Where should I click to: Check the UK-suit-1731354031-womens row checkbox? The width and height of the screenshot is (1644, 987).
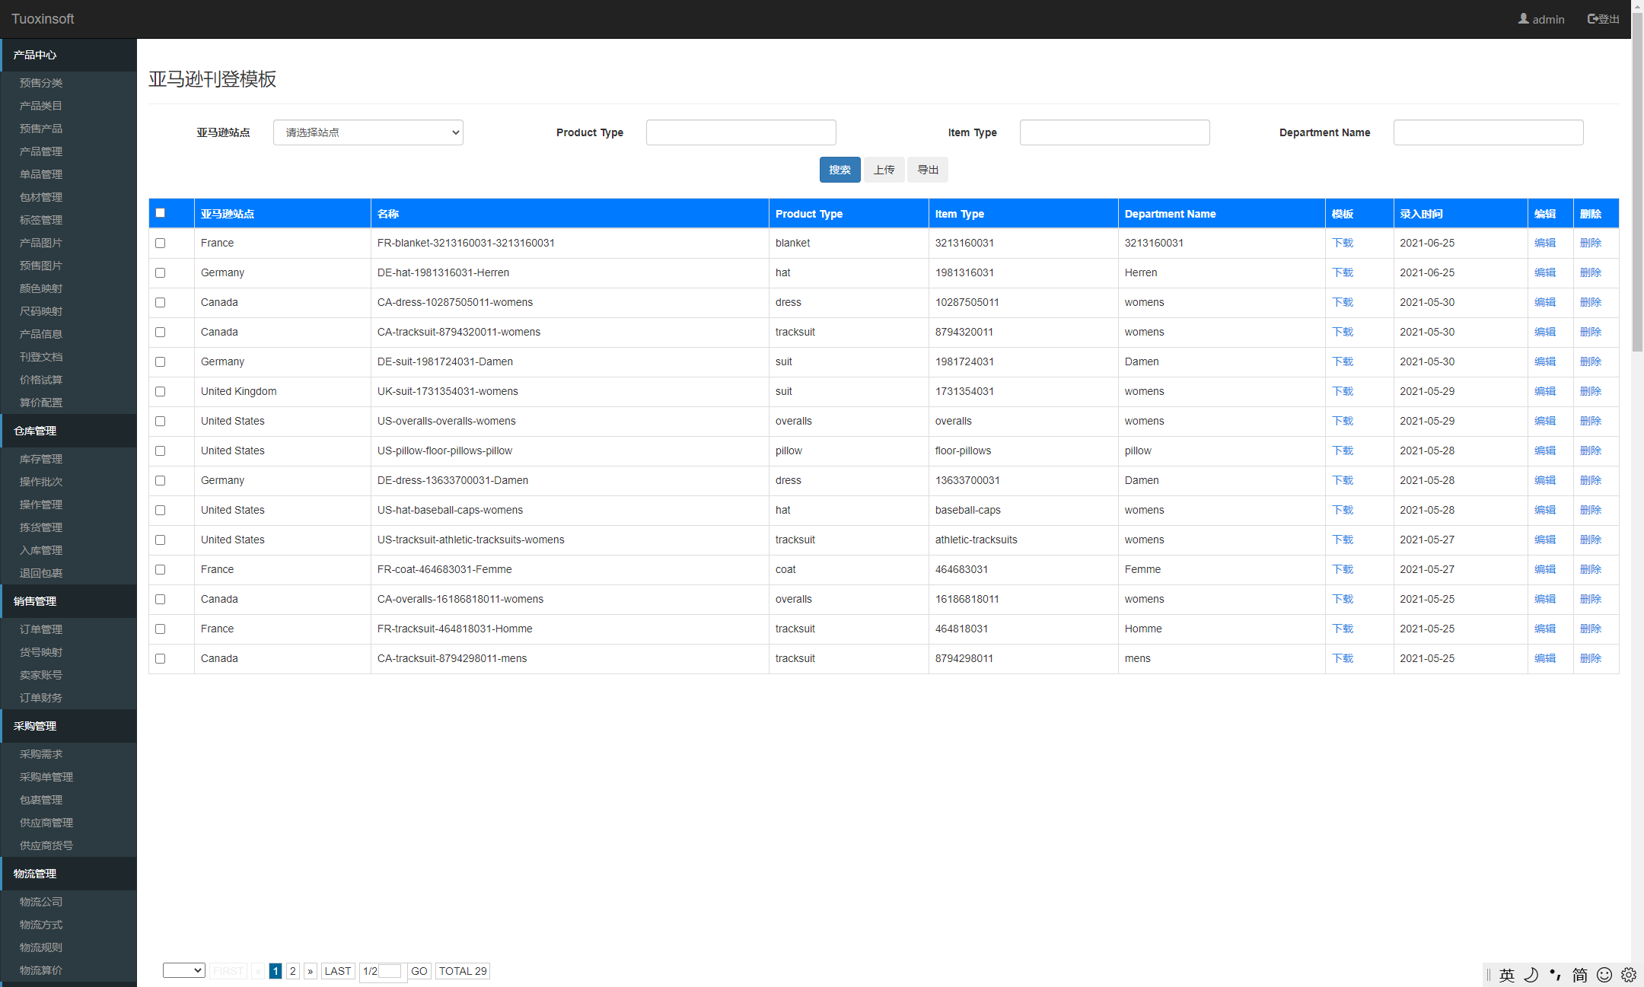(x=160, y=392)
